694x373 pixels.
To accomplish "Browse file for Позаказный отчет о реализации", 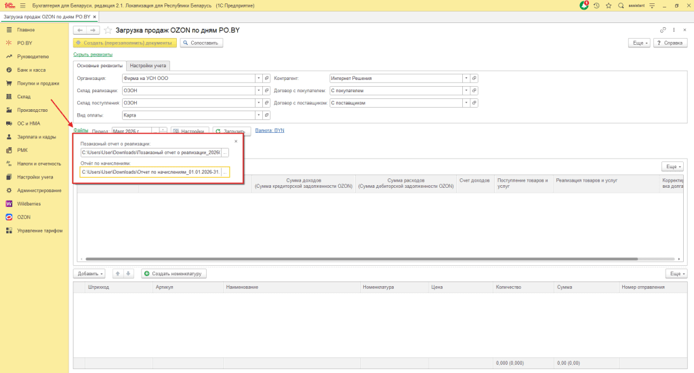I will pos(225,153).
